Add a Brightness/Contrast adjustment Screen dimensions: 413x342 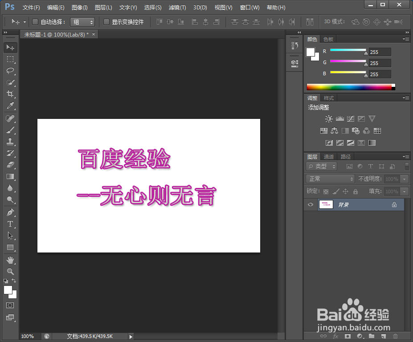pos(329,119)
